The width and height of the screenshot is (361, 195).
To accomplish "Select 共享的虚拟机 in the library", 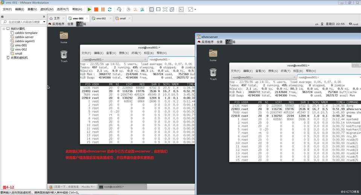I will pos(19,58).
